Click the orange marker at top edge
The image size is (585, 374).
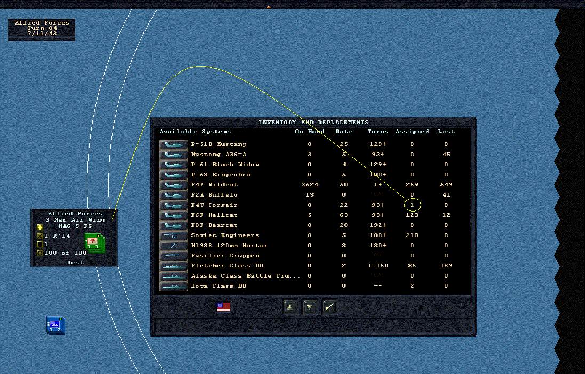[269, 7]
